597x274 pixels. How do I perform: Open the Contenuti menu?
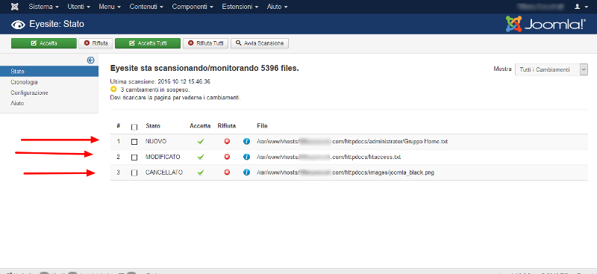click(146, 7)
